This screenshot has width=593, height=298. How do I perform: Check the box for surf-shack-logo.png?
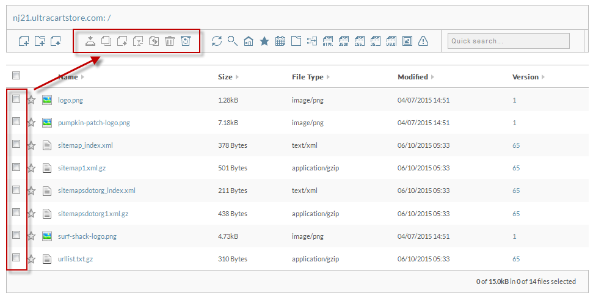pos(16,235)
